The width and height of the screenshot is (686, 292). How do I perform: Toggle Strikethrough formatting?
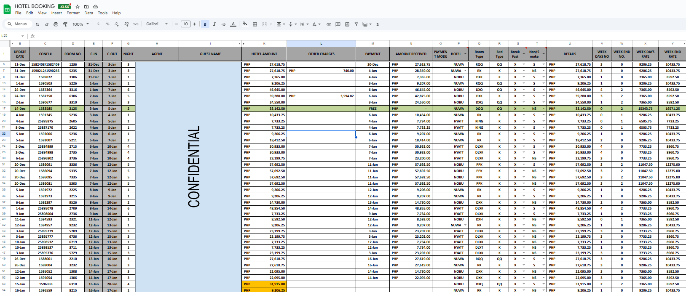tap(224, 24)
